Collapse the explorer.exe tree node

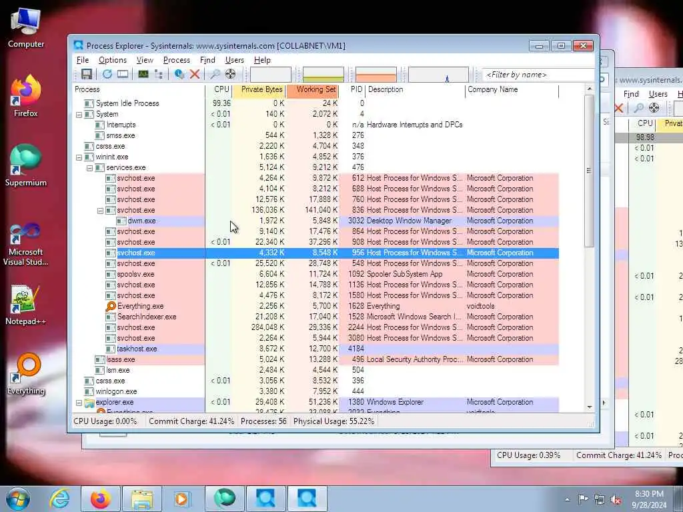[79, 403]
